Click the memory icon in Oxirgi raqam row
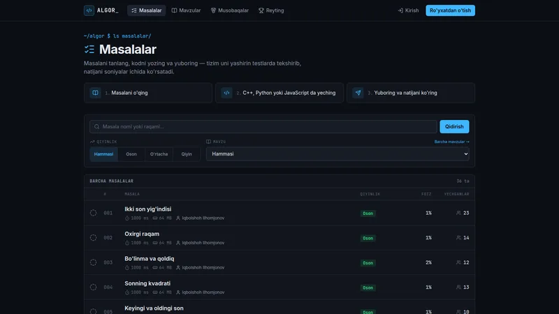This screenshot has width=559, height=314. 155,243
